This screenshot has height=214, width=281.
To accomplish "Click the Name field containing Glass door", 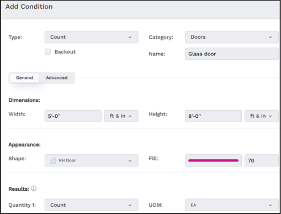I will point(231,54).
